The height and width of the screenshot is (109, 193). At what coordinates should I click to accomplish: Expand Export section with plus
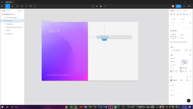pyautogui.click(x=190, y=95)
